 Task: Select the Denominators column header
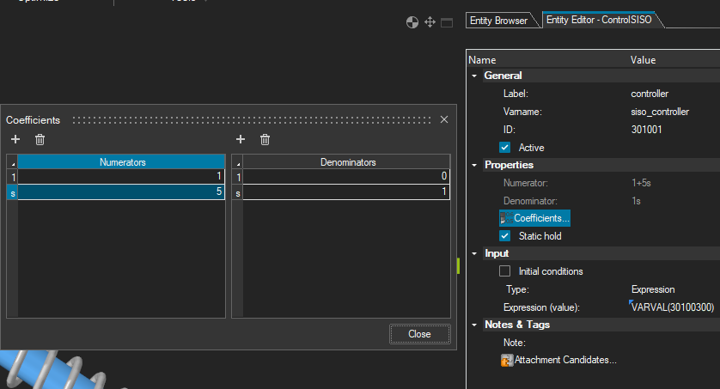(x=346, y=162)
